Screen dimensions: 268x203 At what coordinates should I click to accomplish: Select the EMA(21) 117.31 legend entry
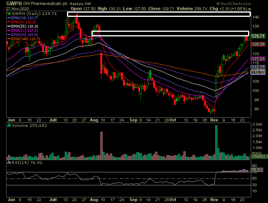pos(23,30)
